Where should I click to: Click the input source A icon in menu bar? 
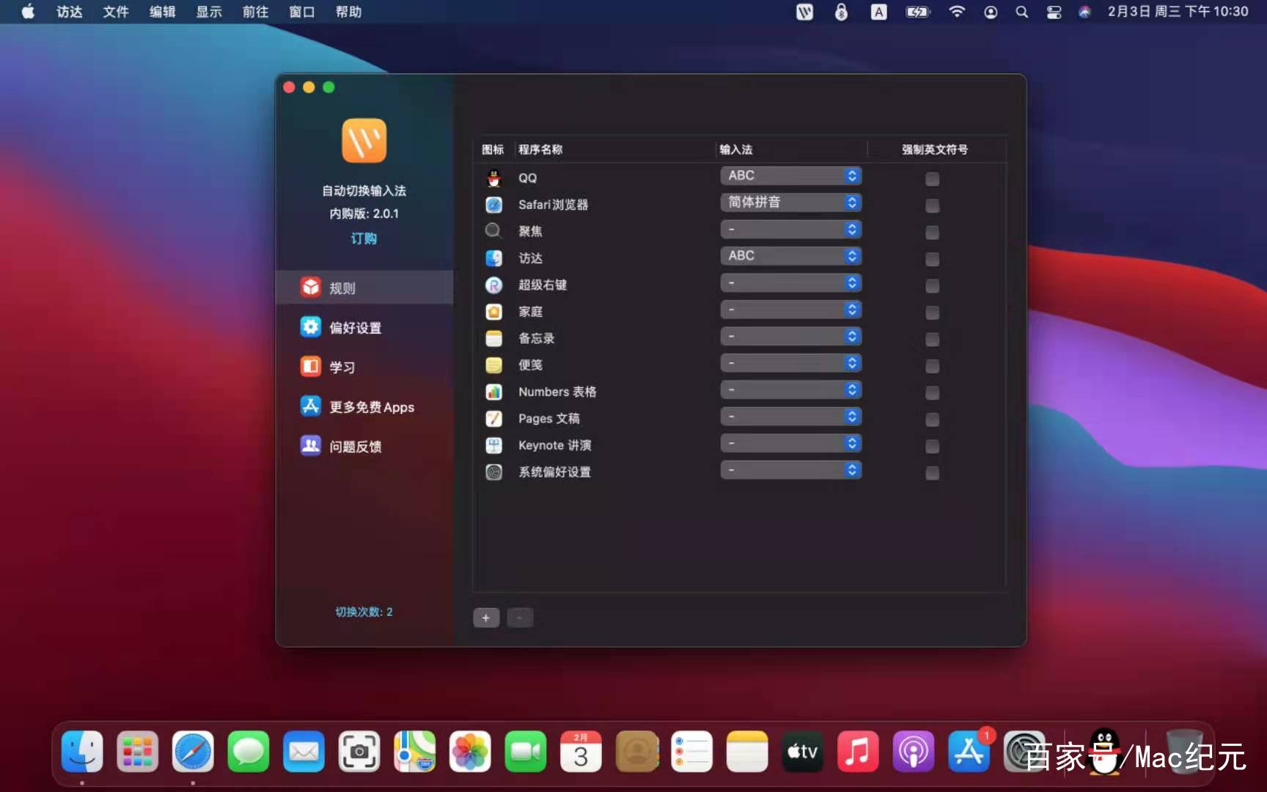[878, 12]
